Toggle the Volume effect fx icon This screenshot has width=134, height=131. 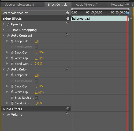(9, 115)
